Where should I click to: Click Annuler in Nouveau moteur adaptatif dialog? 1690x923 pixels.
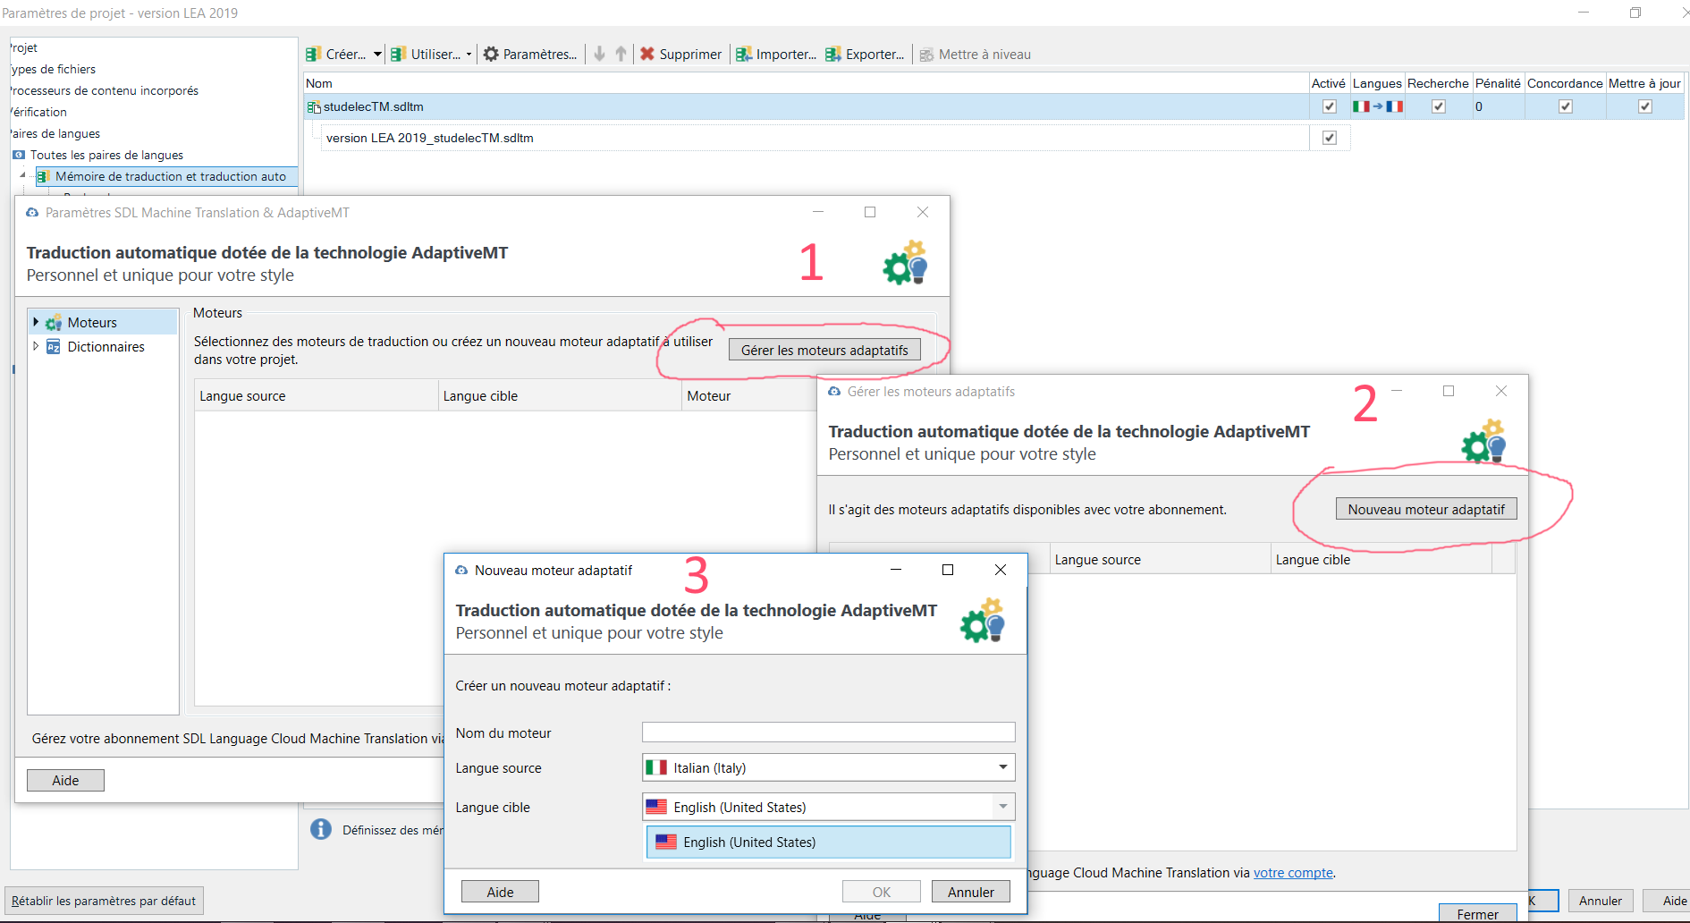[x=971, y=892]
